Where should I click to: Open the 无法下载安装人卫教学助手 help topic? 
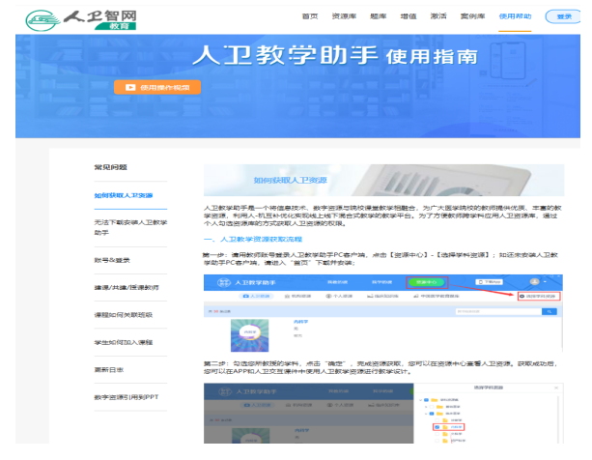(x=129, y=227)
